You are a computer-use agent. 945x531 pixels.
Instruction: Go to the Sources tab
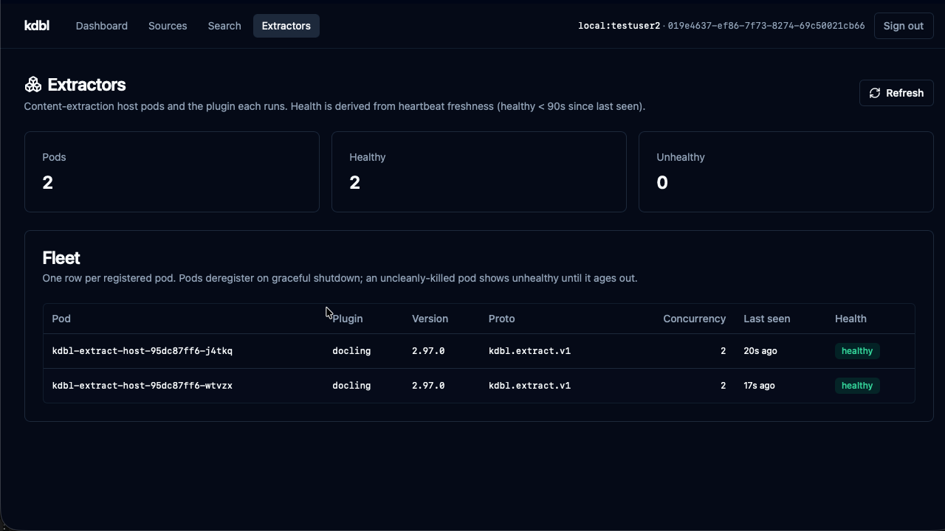pyautogui.click(x=168, y=26)
